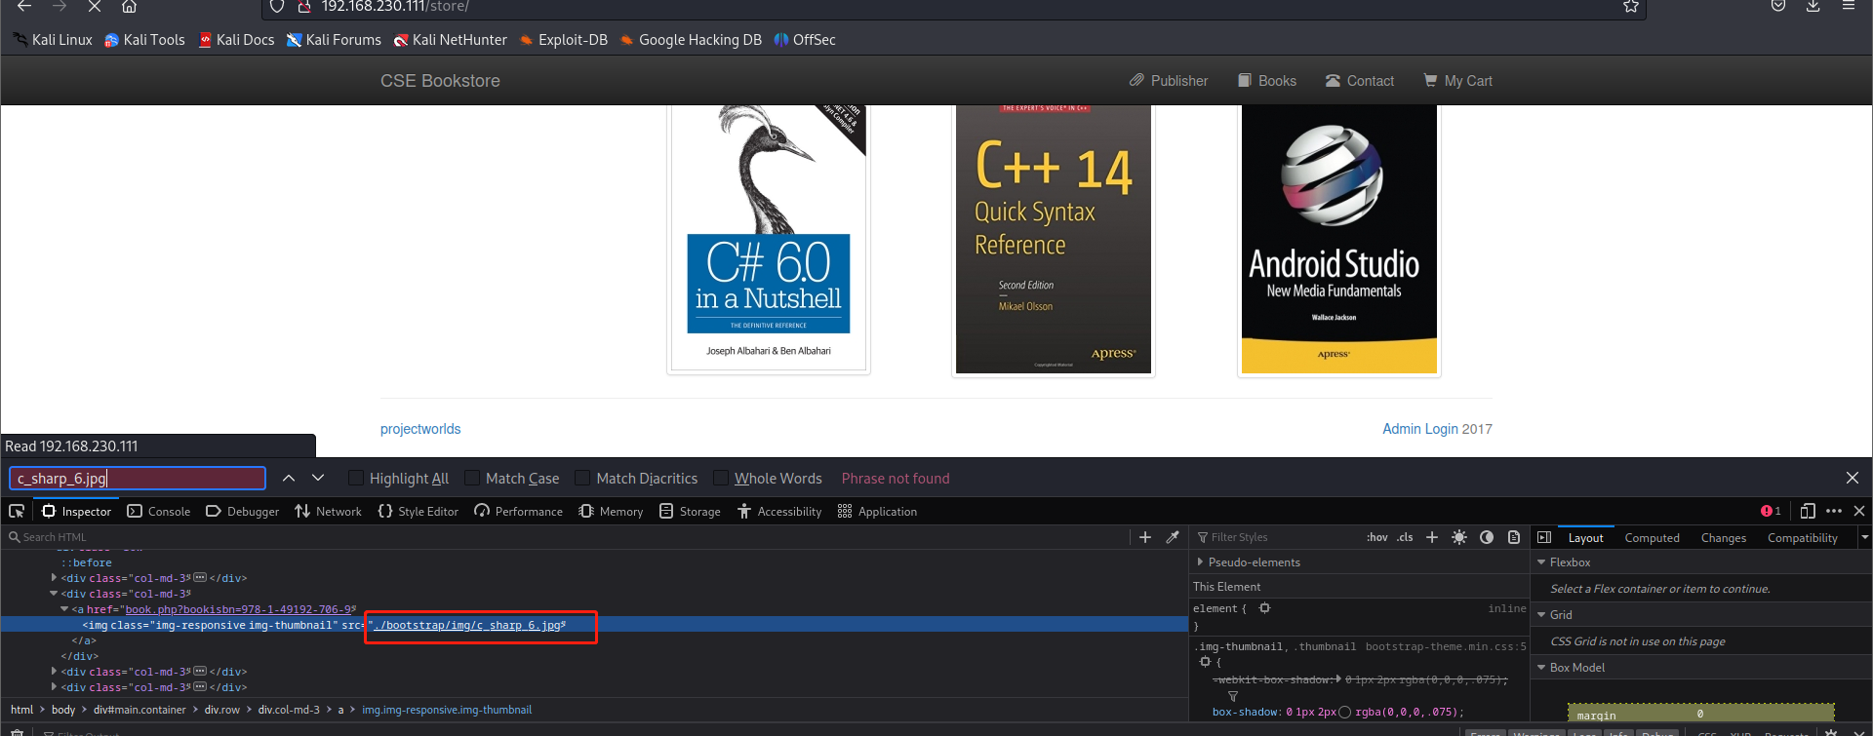Go to previous search match arrow
The height and width of the screenshot is (736, 1873).
289,478
